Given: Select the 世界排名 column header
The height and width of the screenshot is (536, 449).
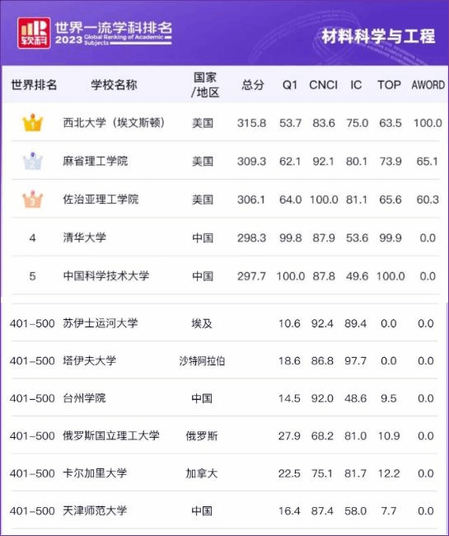Looking at the screenshot, I should (x=34, y=85).
